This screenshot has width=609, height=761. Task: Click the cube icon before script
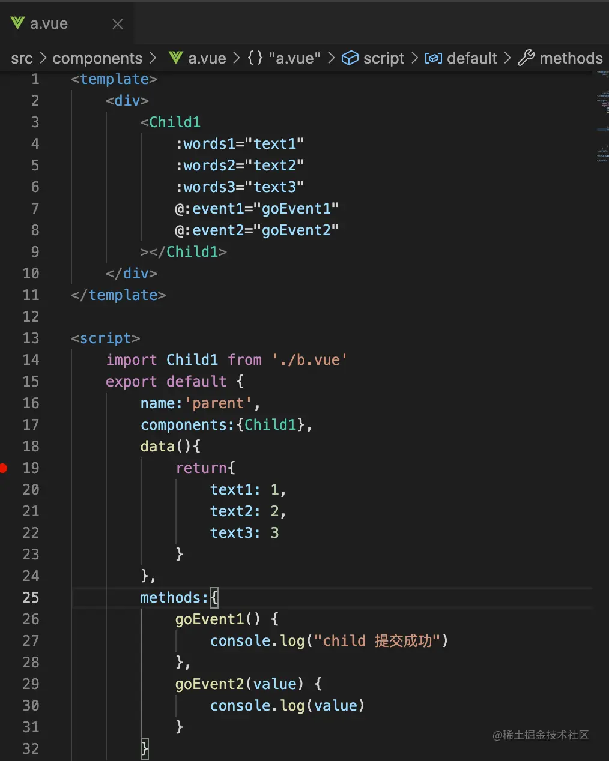tap(350, 58)
